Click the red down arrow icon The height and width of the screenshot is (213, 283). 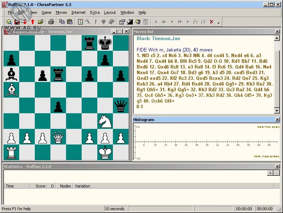(25, 22)
